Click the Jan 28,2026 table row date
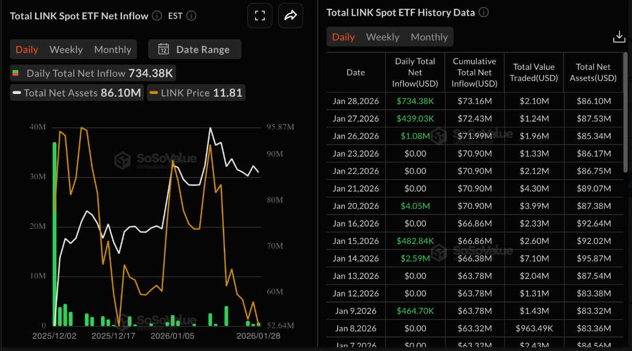Screen dimensions: 632x351 [355, 101]
